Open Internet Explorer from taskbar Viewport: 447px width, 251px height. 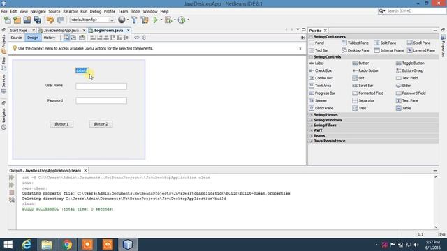(x=27, y=245)
